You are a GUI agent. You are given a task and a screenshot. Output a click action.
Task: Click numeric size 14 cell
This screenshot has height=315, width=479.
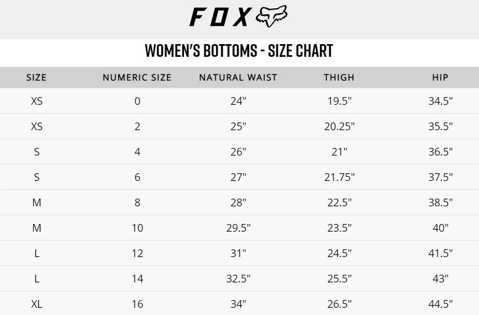137,279
